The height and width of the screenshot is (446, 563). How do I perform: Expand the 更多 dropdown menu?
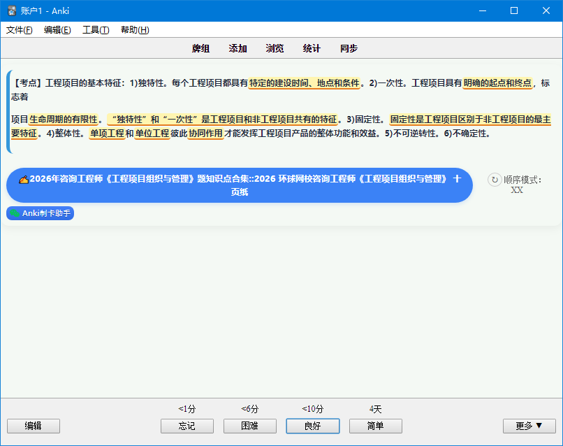(x=529, y=426)
